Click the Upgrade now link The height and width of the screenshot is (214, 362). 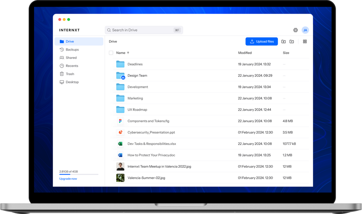[68, 179]
